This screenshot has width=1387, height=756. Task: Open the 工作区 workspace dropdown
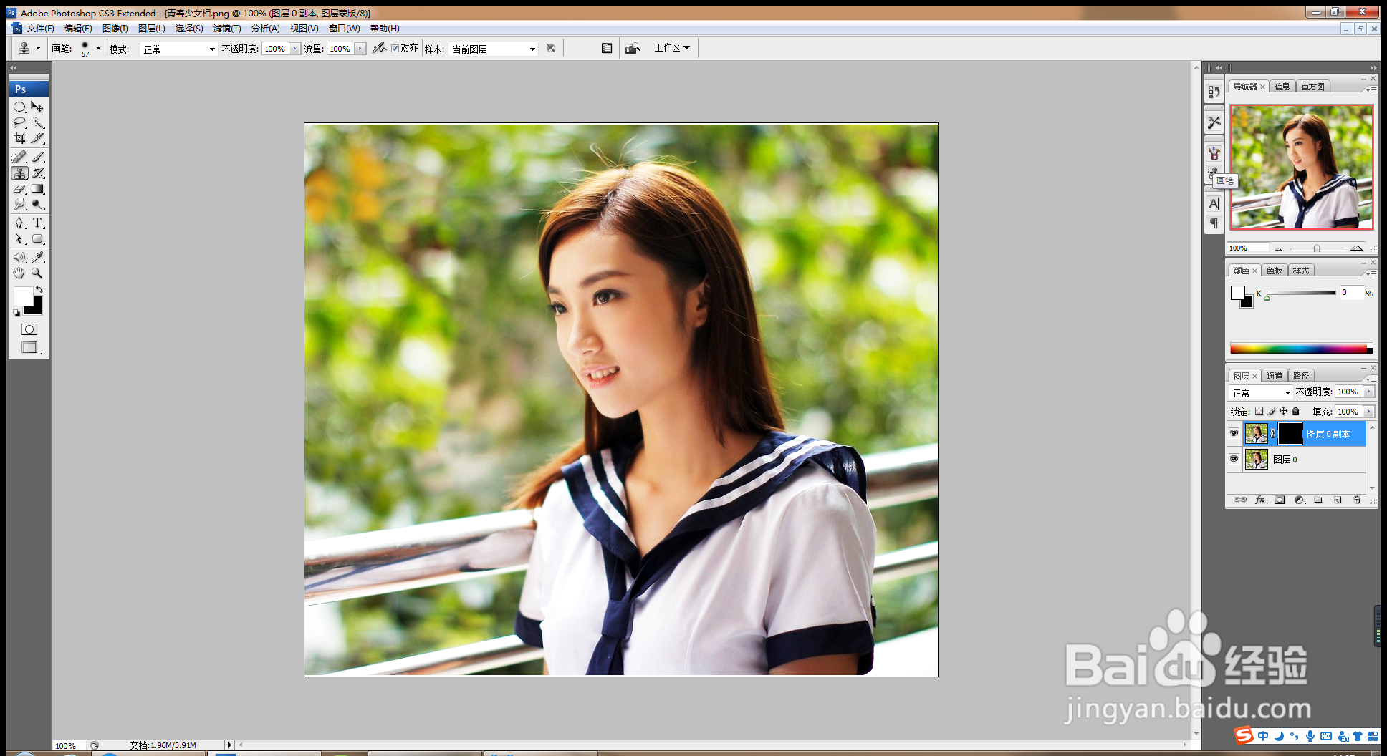(x=672, y=48)
